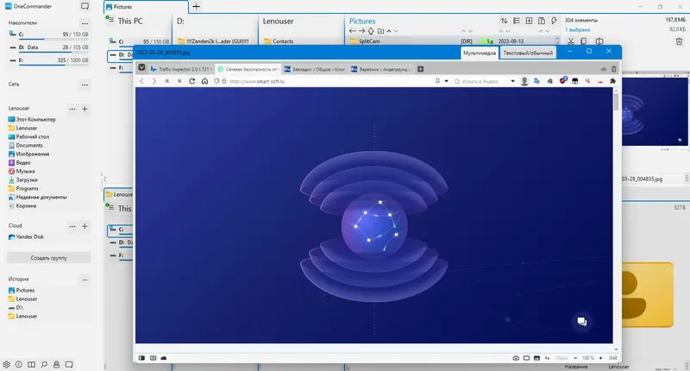Click the 1 выбрано link
Screen dimensions: 690x371
pos(577,29)
